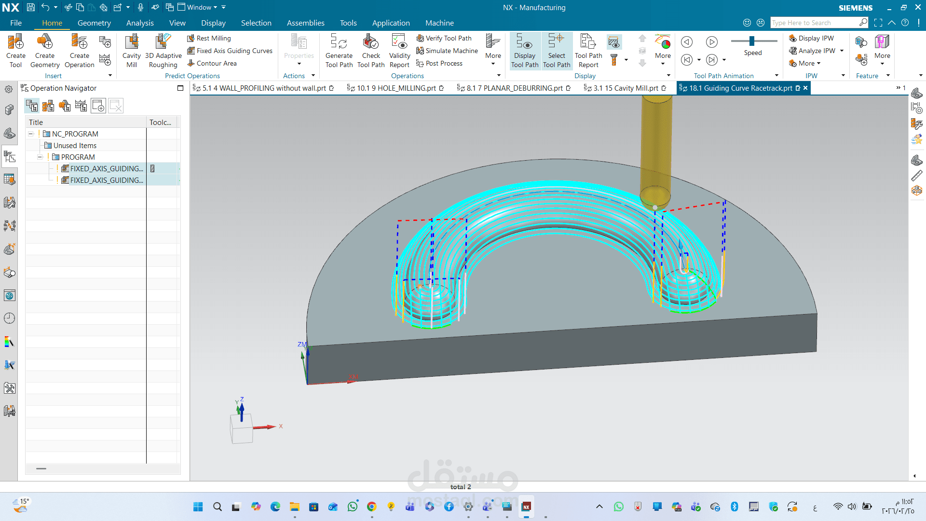The image size is (926, 521).
Task: Run Verify Tool Path
Action: (x=445, y=38)
